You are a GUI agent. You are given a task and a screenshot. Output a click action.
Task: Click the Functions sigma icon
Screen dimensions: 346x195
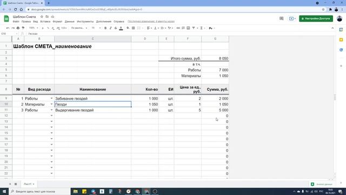[202, 28]
